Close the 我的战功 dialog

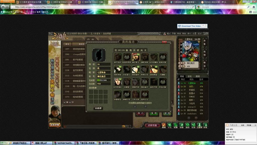point(164,42)
